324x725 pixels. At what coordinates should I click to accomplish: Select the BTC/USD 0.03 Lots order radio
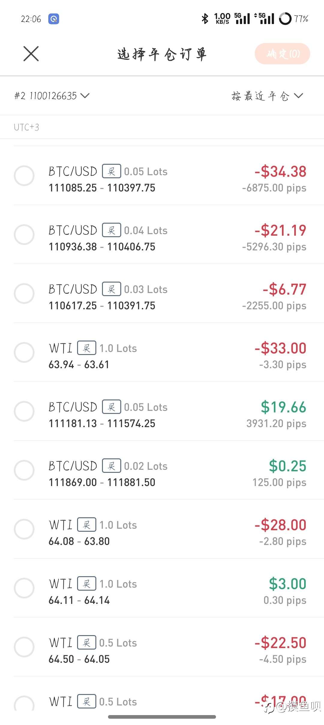coord(24,293)
